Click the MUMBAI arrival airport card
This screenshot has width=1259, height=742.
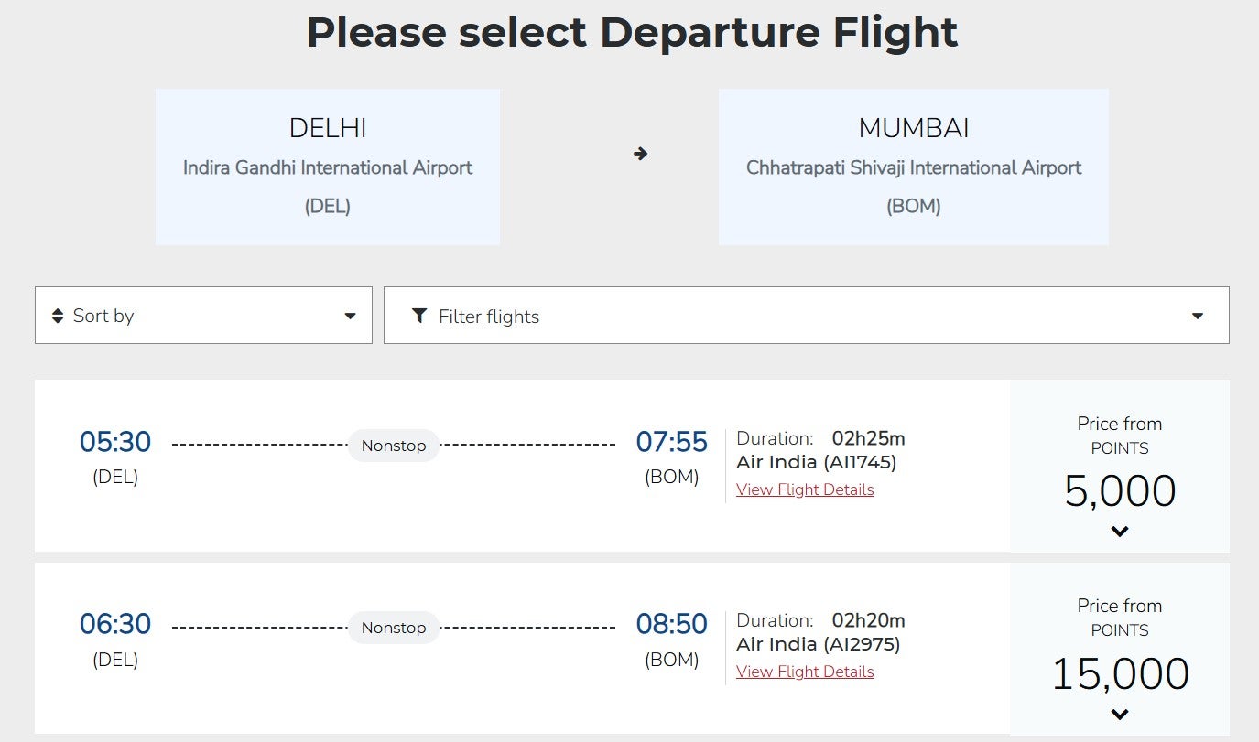coord(913,167)
